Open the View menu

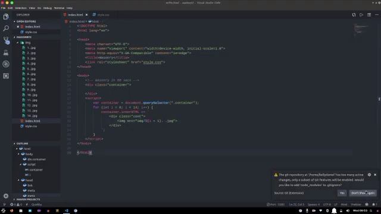[x=32, y=8]
